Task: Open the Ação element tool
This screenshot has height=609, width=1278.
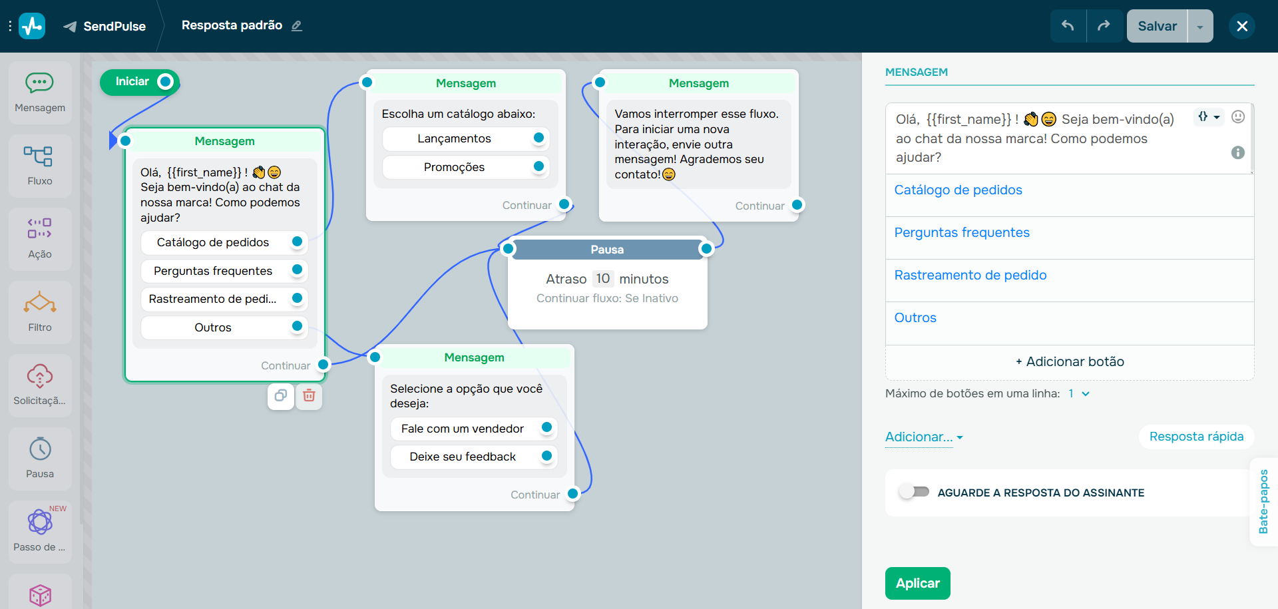Action: tap(39, 238)
